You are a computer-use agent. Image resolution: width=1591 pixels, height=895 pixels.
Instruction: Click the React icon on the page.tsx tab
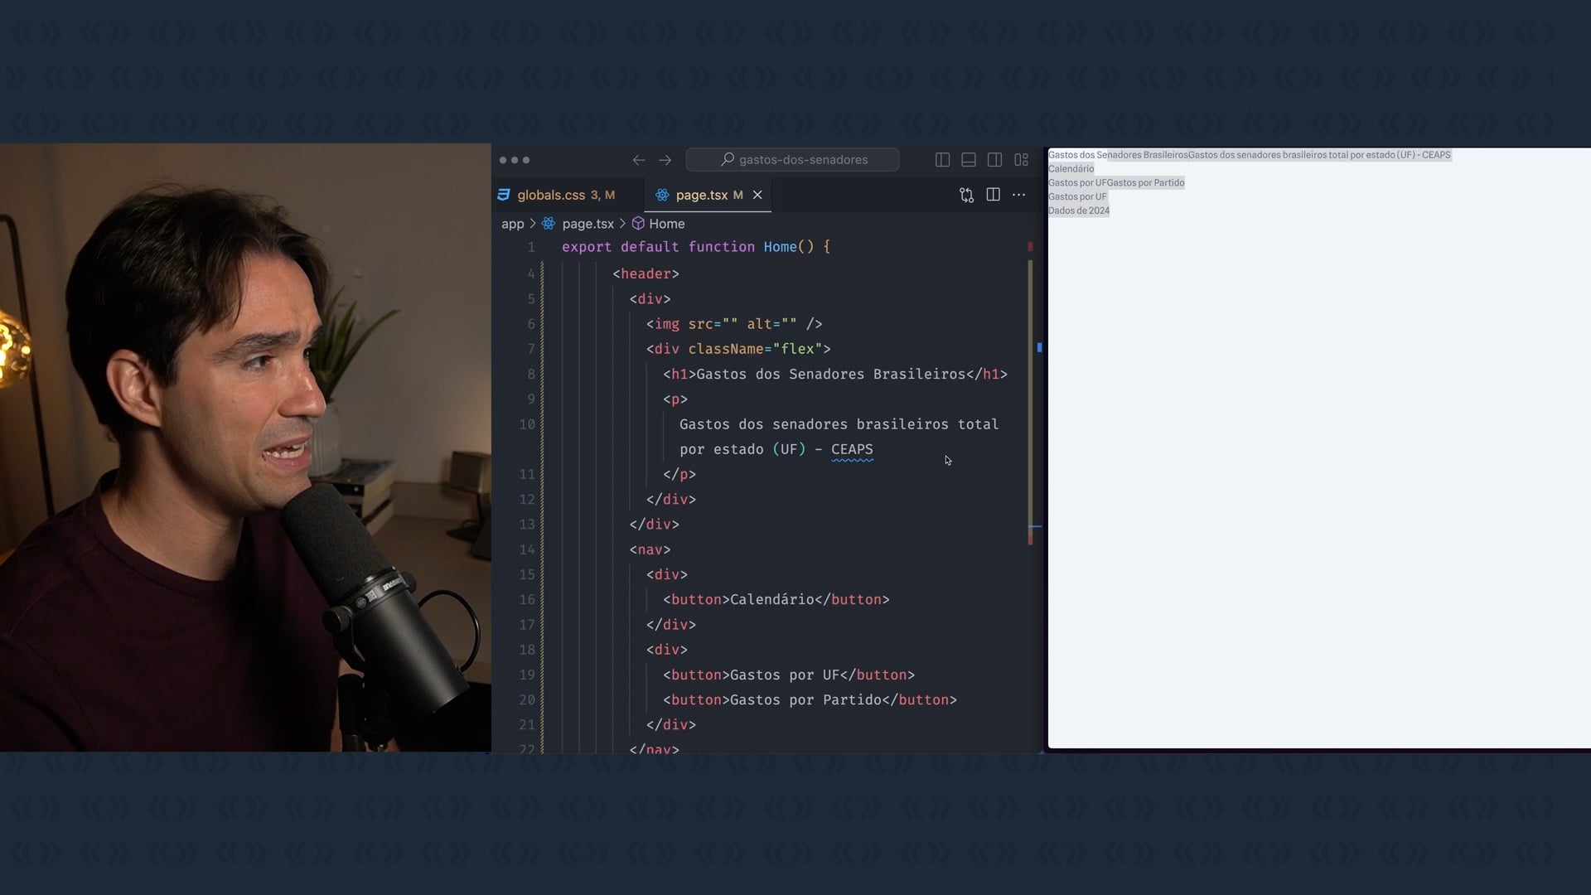tap(662, 195)
